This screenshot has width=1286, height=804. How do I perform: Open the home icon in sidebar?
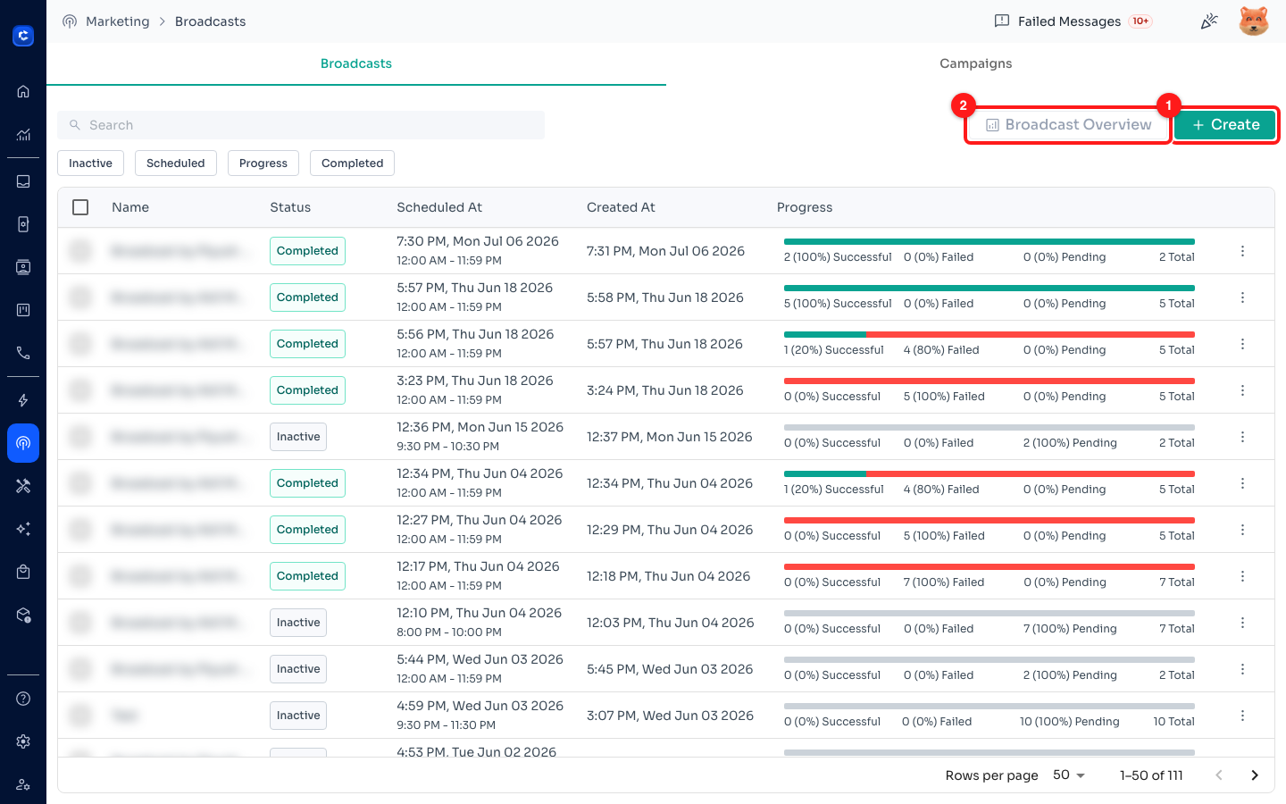[23, 91]
